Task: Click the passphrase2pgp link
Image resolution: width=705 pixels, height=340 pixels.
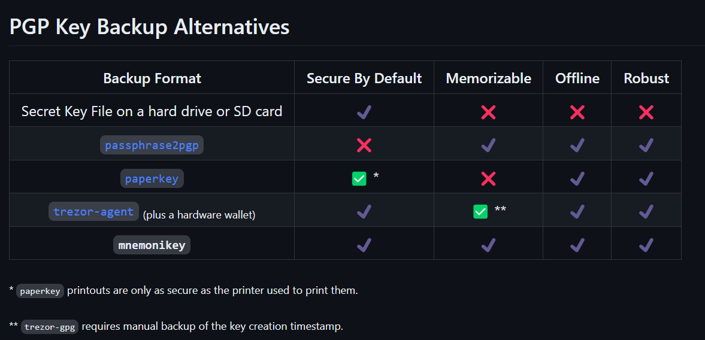Action: coord(152,145)
